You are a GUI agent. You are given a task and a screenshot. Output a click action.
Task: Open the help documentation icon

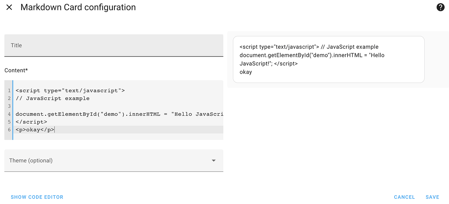[440, 7]
